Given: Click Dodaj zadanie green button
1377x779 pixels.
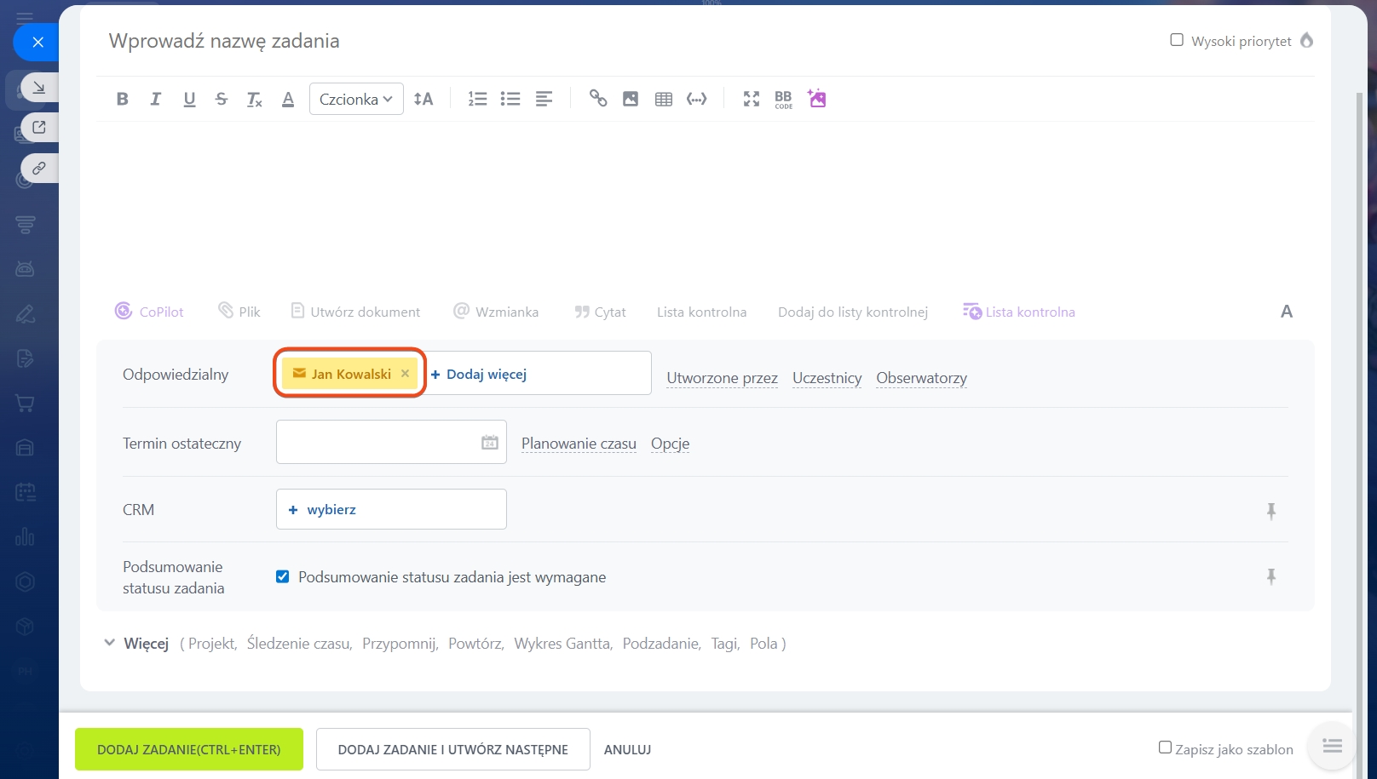Looking at the screenshot, I should coord(189,749).
